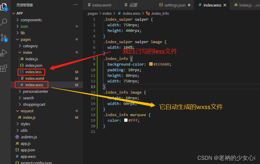Expand the styles folder
Image resolution: width=260 pixels, height=164 pixels.
pos(18,124)
